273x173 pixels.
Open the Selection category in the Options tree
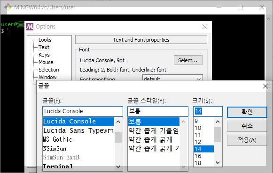click(49, 70)
